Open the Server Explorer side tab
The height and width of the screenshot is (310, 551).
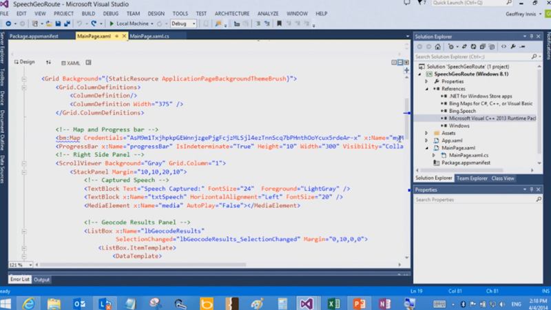(3, 48)
